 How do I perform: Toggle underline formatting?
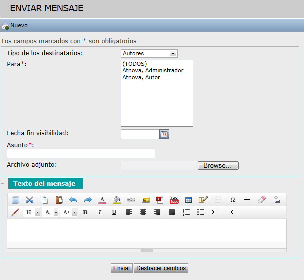[114, 212]
